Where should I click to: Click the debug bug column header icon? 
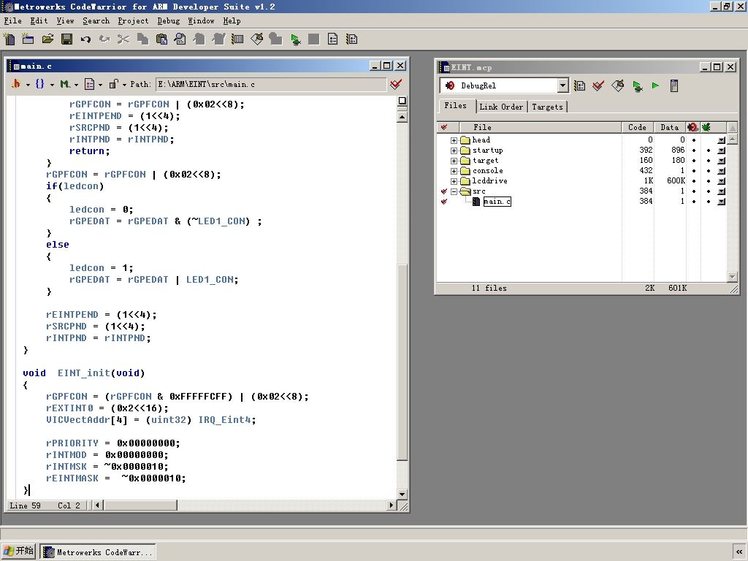point(706,127)
